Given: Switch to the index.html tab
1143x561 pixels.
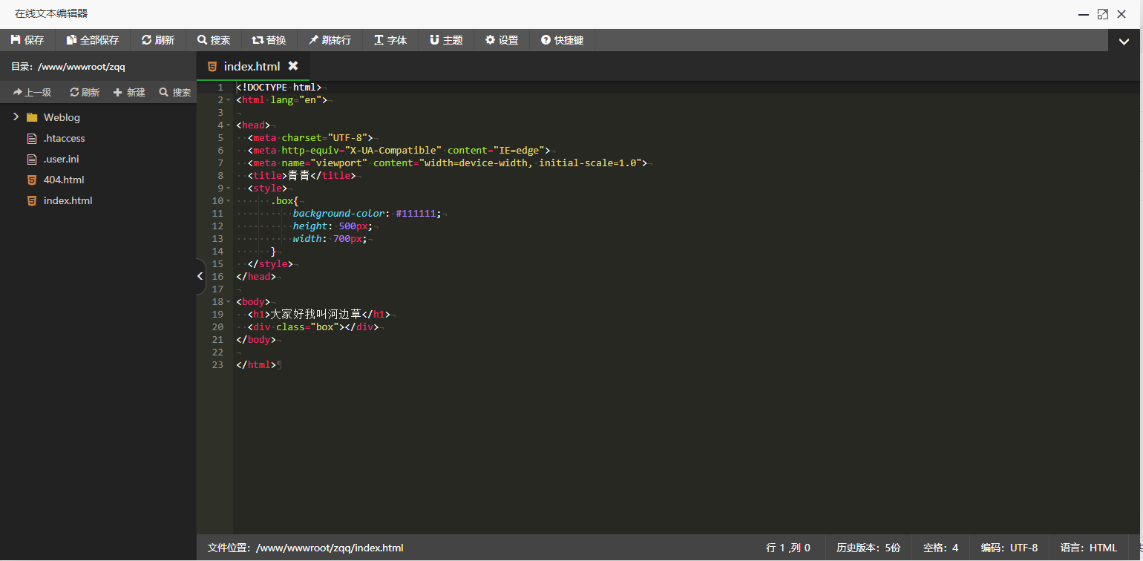Looking at the screenshot, I should pos(252,66).
